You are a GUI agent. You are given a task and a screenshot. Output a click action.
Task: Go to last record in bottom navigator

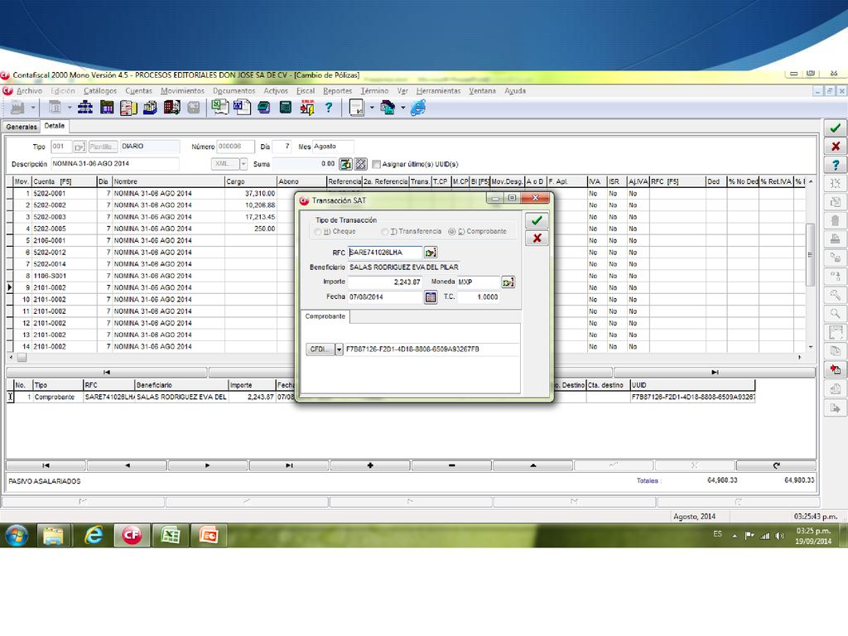click(289, 465)
